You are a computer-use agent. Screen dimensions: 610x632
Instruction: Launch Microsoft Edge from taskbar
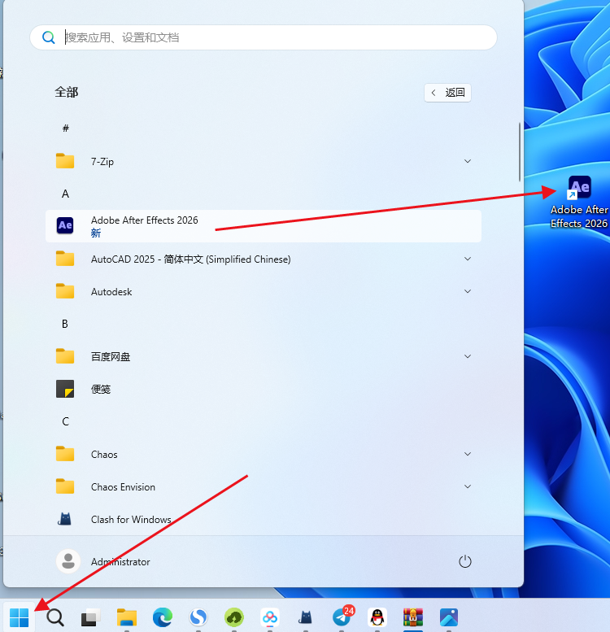(163, 617)
